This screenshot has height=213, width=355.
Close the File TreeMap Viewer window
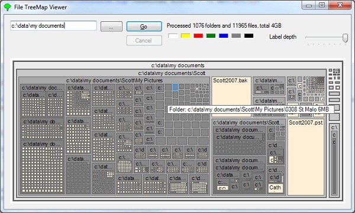pyautogui.click(x=340, y=5)
